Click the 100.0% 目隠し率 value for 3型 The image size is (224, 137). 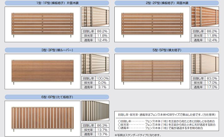tap(102, 78)
